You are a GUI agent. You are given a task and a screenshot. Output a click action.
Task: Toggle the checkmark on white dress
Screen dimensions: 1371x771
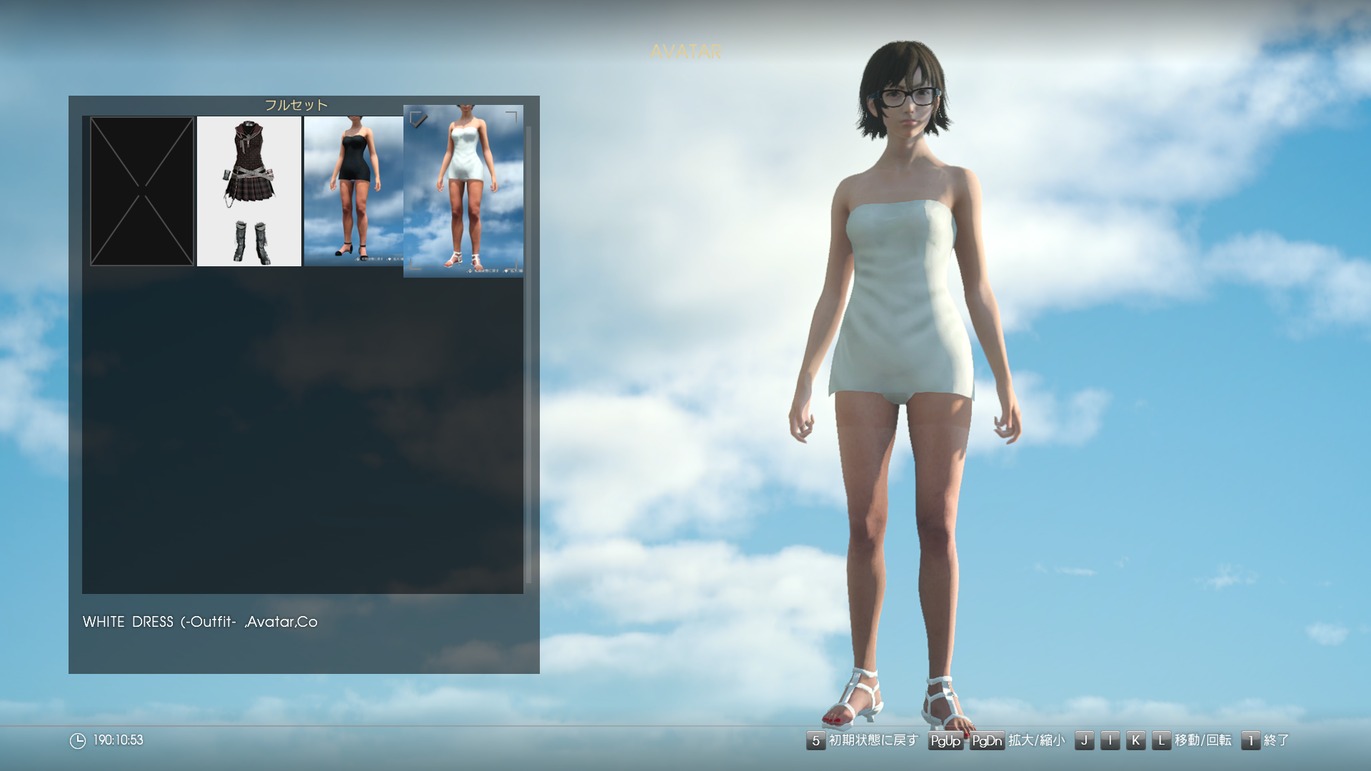point(418,119)
